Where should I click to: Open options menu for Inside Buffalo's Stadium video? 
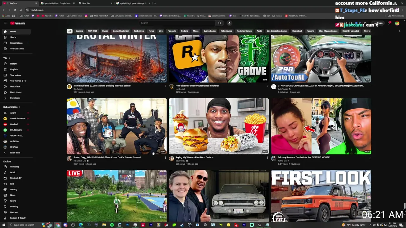point(165,86)
